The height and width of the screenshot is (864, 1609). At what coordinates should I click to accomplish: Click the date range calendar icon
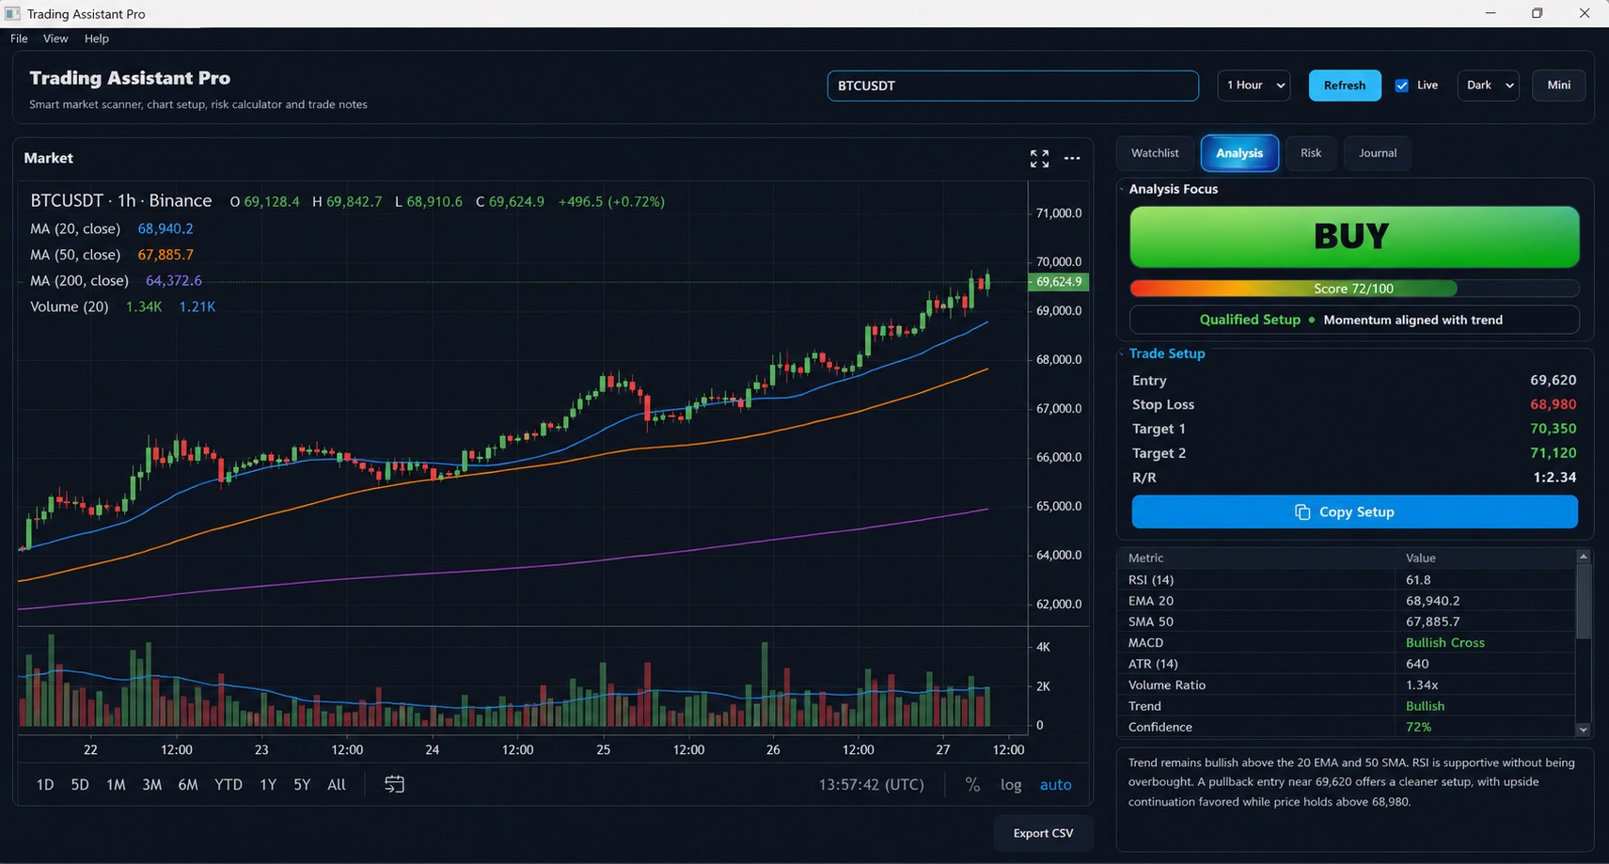(394, 784)
